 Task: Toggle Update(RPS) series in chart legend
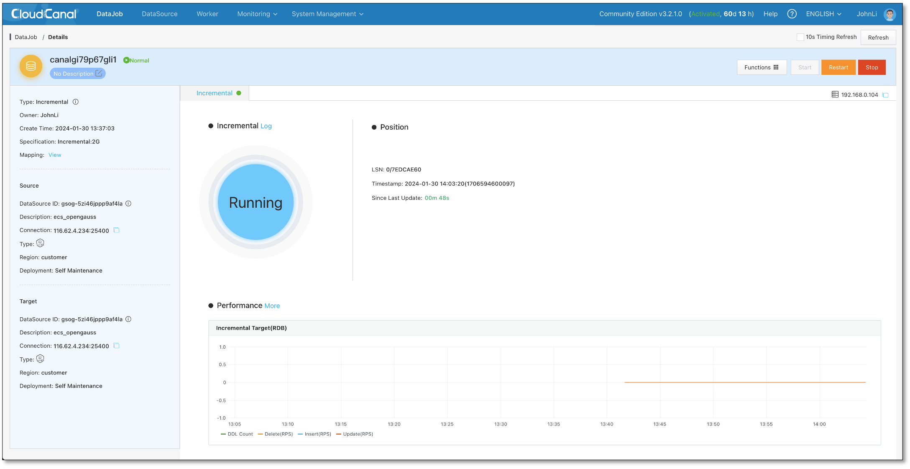click(355, 434)
